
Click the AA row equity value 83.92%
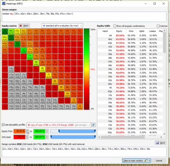point(120,35)
